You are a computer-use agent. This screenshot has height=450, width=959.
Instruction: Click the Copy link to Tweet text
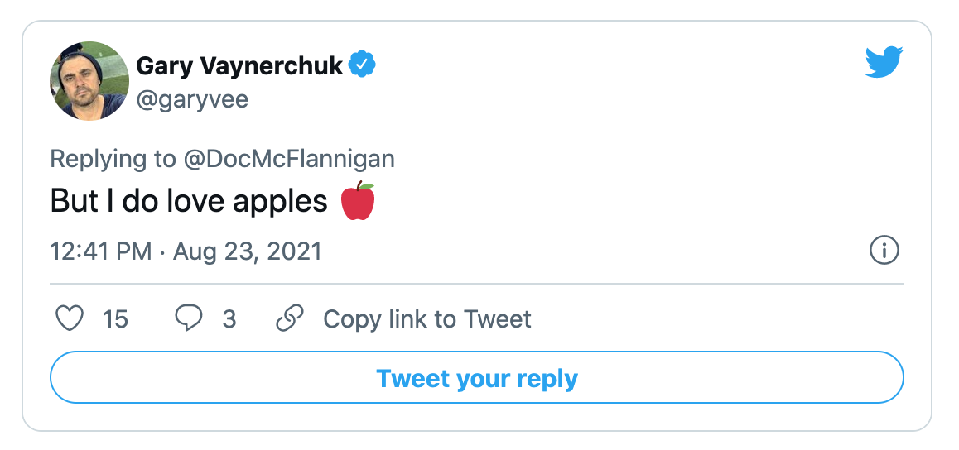[x=426, y=318]
